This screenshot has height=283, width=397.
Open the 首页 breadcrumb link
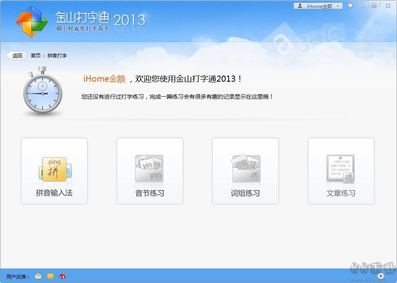coord(35,55)
